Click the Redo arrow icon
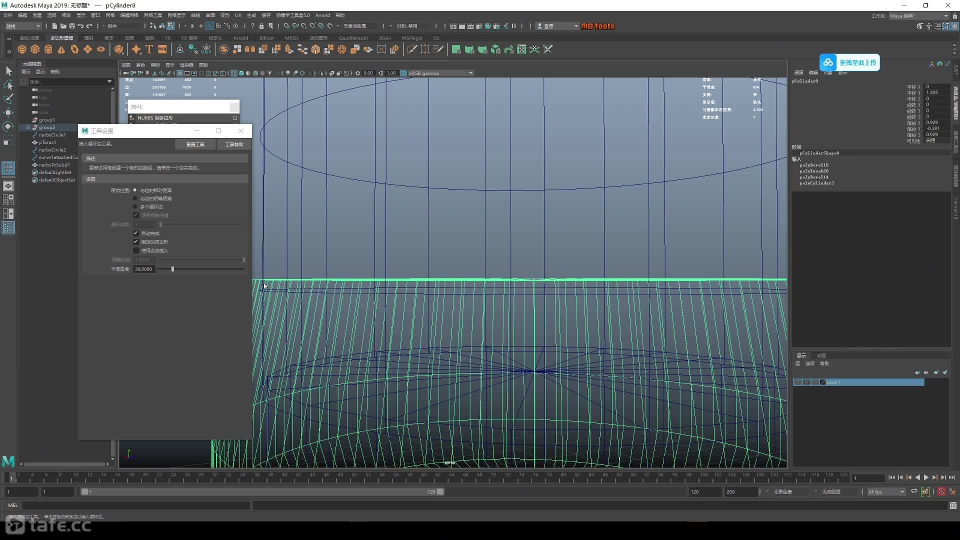The image size is (960, 540). tap(89, 26)
